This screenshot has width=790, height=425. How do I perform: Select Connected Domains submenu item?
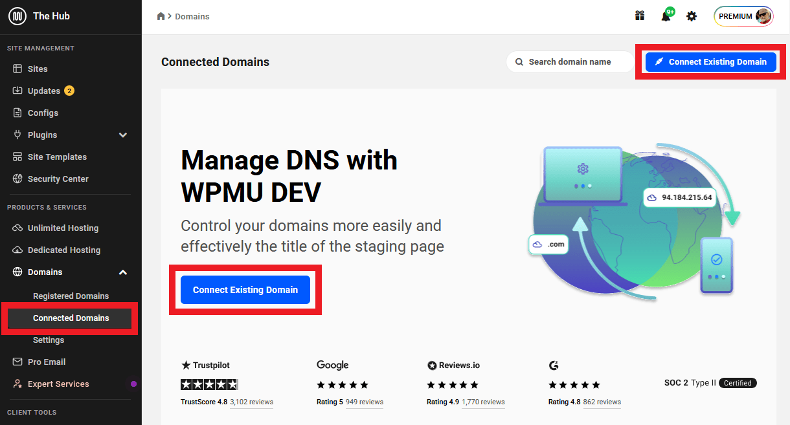click(71, 318)
